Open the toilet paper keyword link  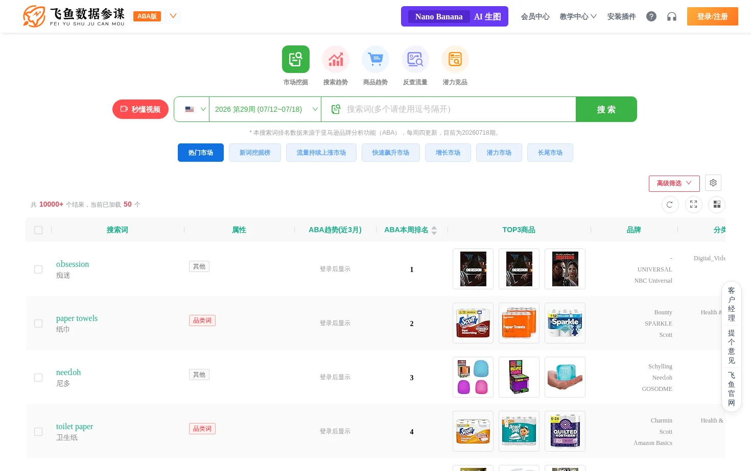tap(75, 426)
